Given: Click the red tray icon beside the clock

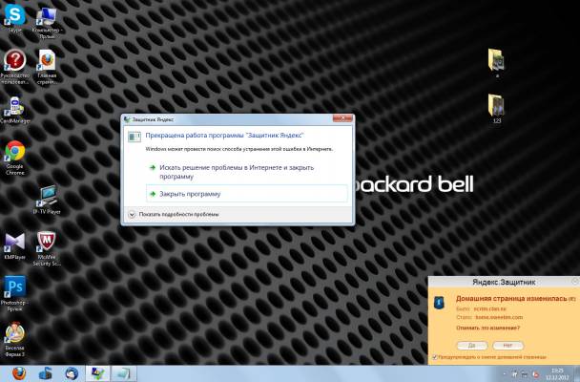Looking at the screenshot, I should pyautogui.click(x=535, y=374).
